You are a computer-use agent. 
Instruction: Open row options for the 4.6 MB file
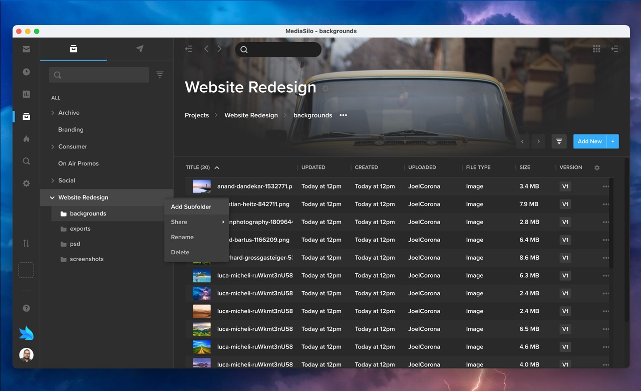point(606,347)
